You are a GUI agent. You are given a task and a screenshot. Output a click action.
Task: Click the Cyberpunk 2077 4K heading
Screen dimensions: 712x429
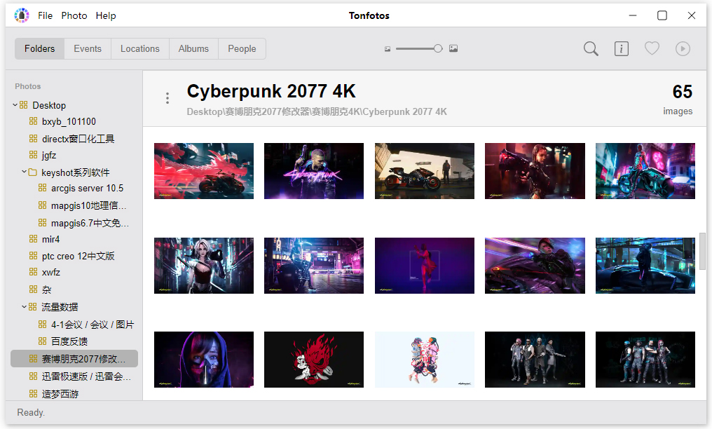(x=271, y=91)
